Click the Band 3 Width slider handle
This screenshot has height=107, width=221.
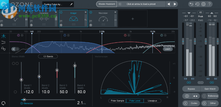coord(57,70)
